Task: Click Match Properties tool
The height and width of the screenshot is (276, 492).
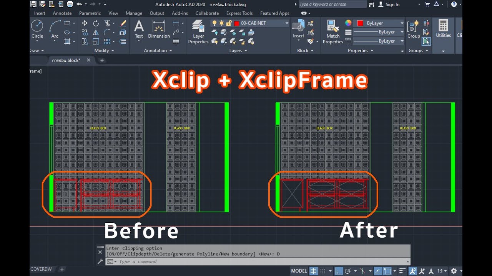Action: (333, 32)
